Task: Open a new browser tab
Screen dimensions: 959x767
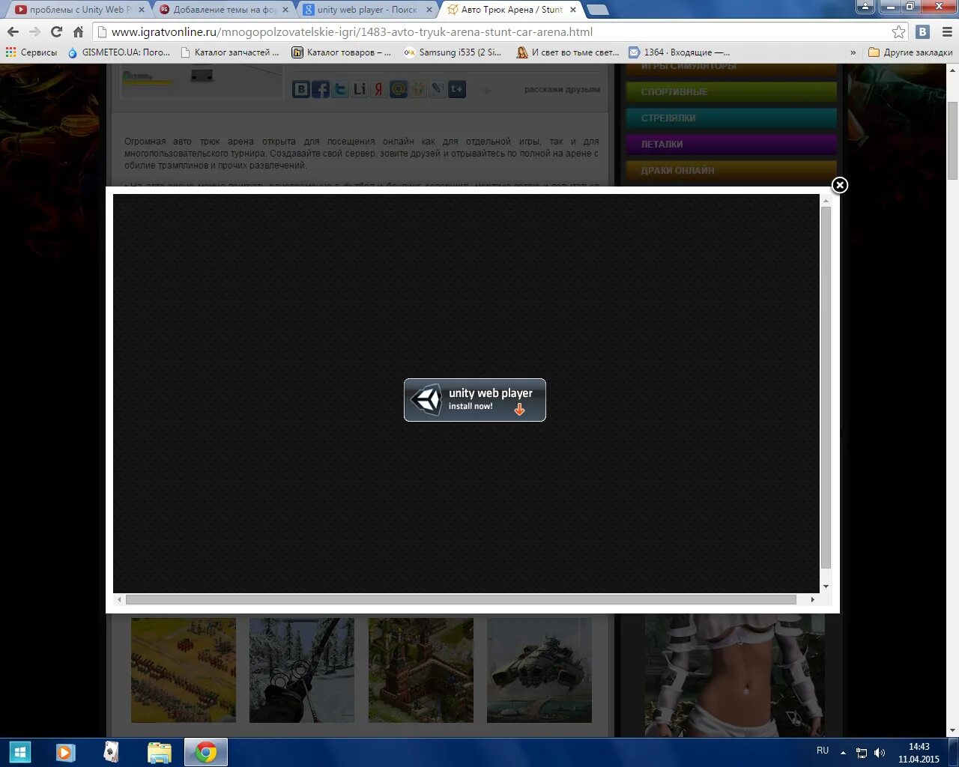Action: [x=597, y=10]
